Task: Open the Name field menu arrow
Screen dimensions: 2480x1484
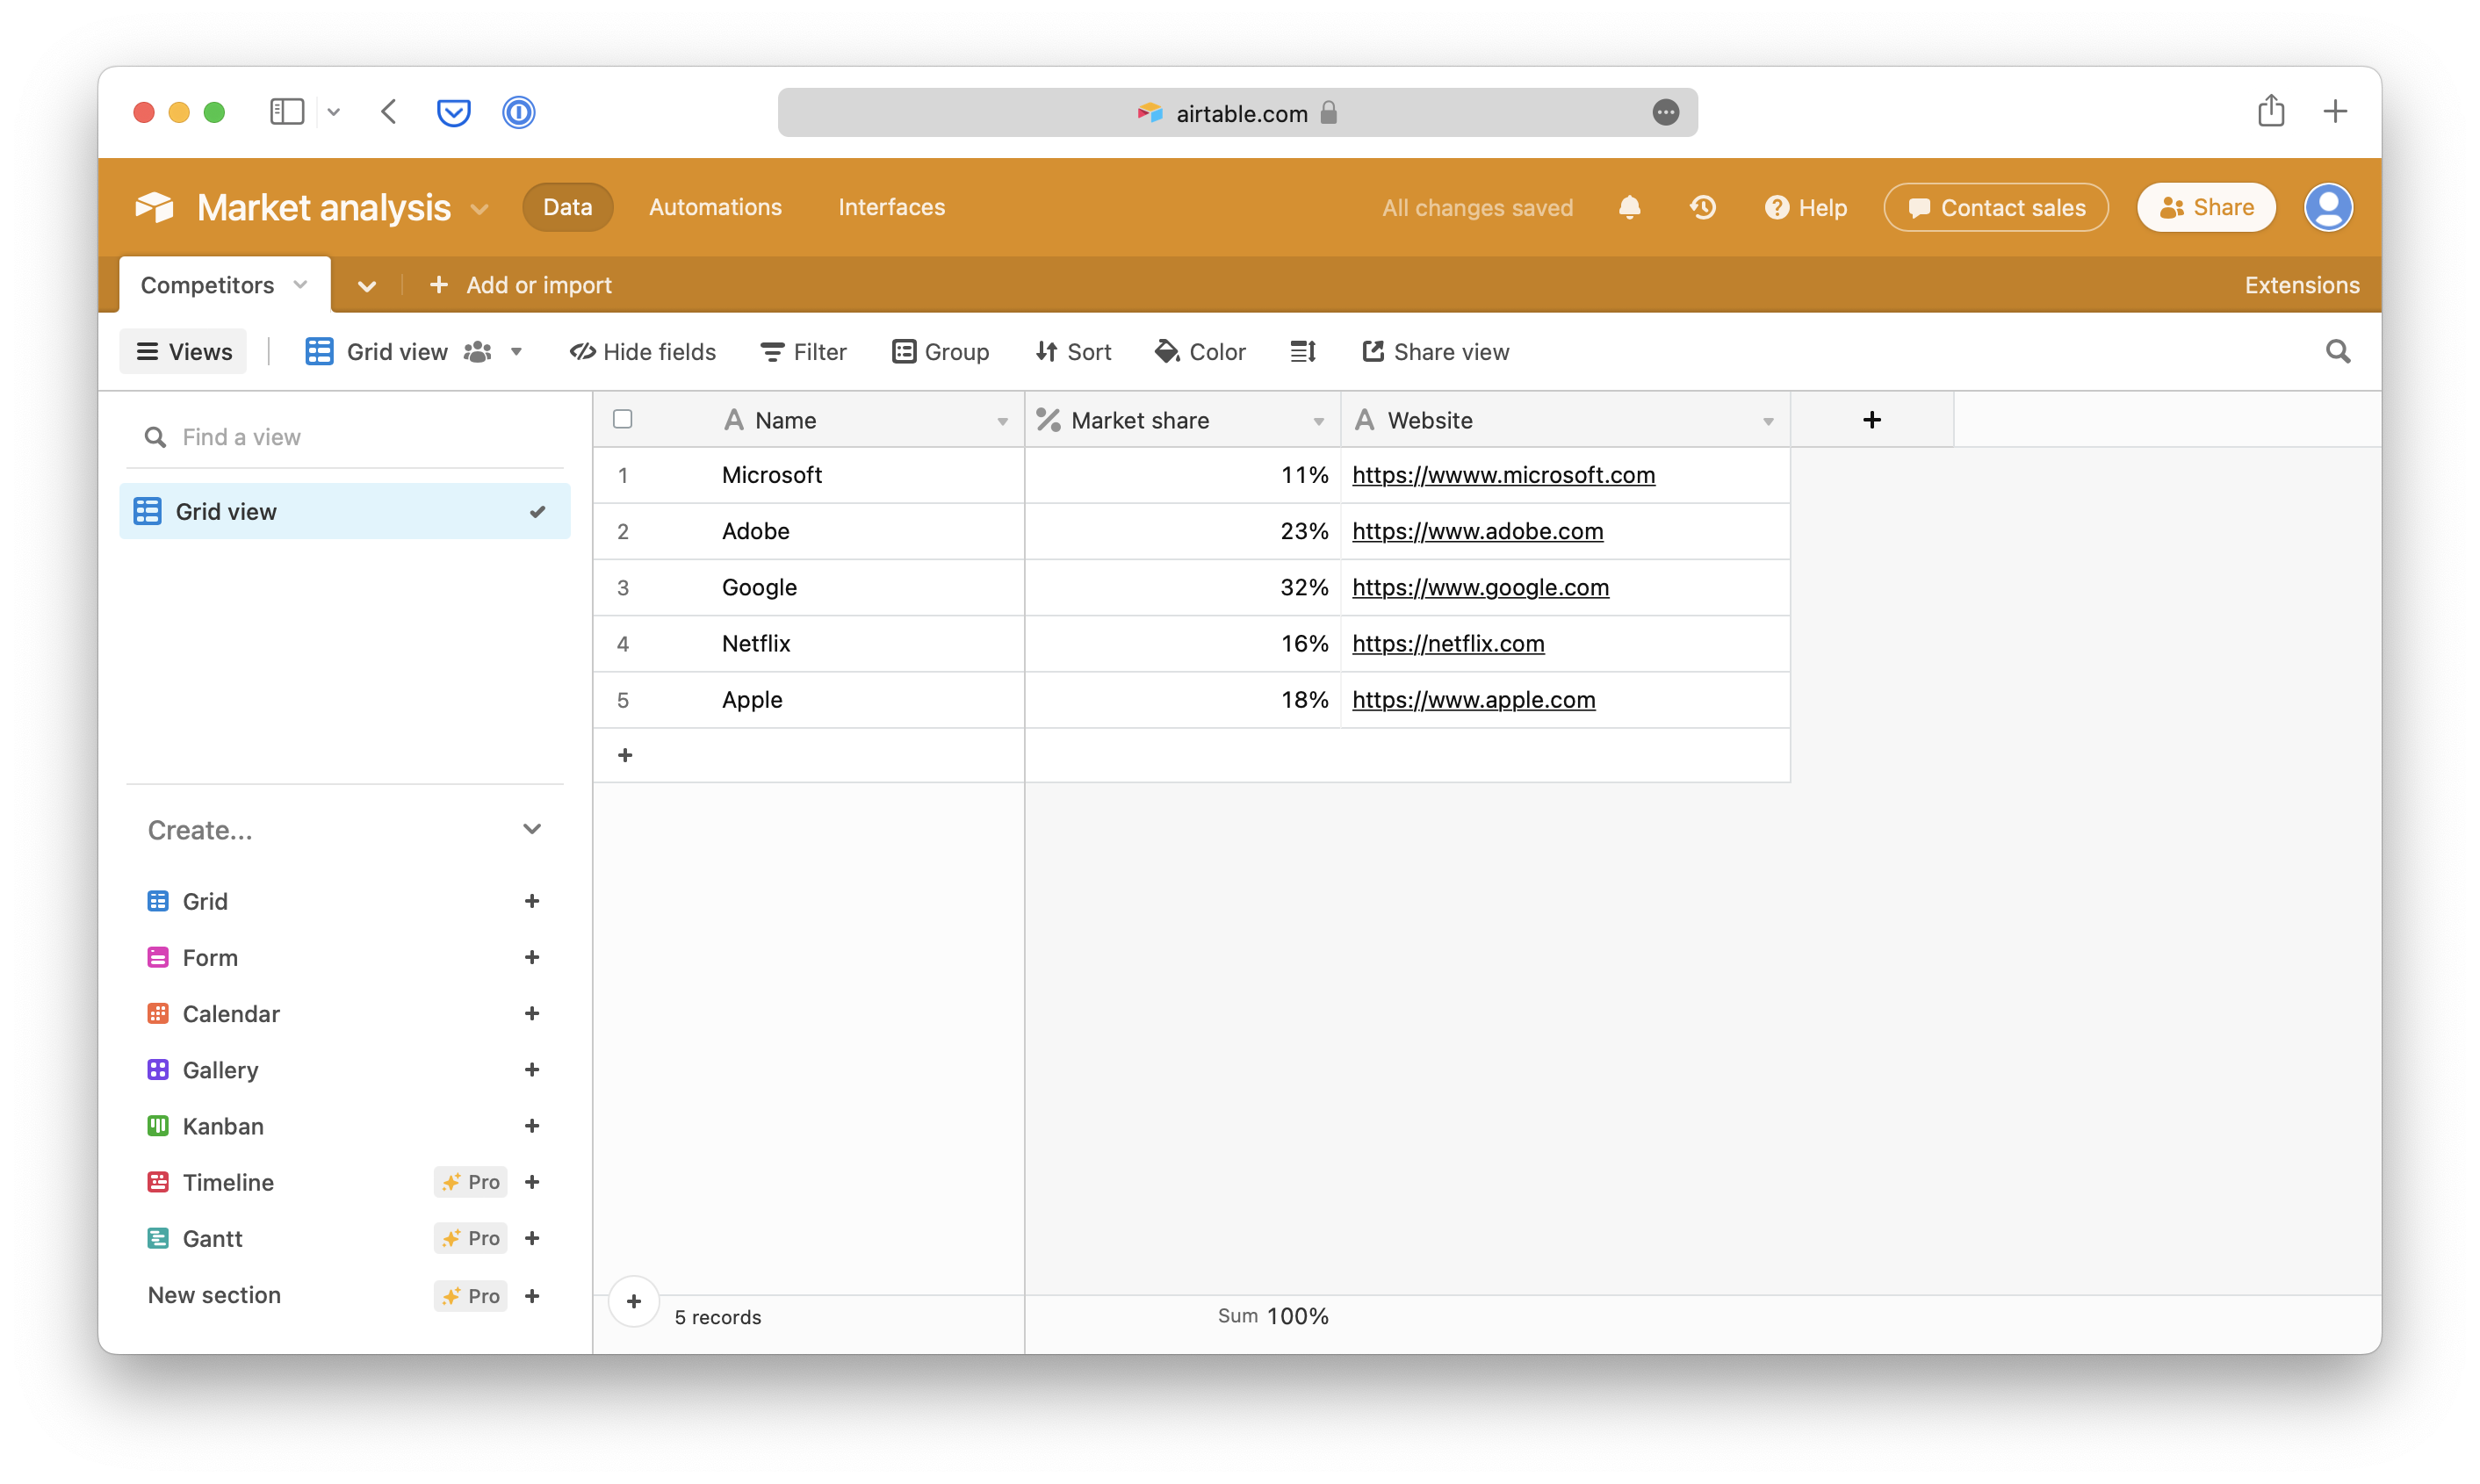Action: click(1002, 421)
